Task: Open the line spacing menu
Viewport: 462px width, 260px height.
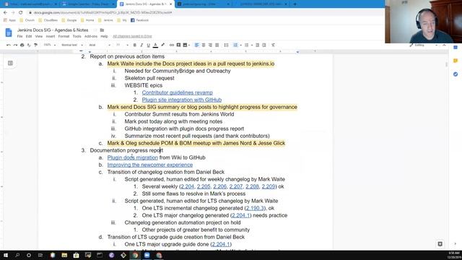Action: click(x=226, y=45)
